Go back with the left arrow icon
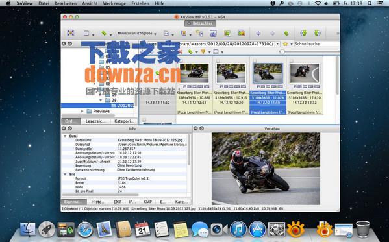The width and height of the screenshot is (389, 242). point(258,33)
